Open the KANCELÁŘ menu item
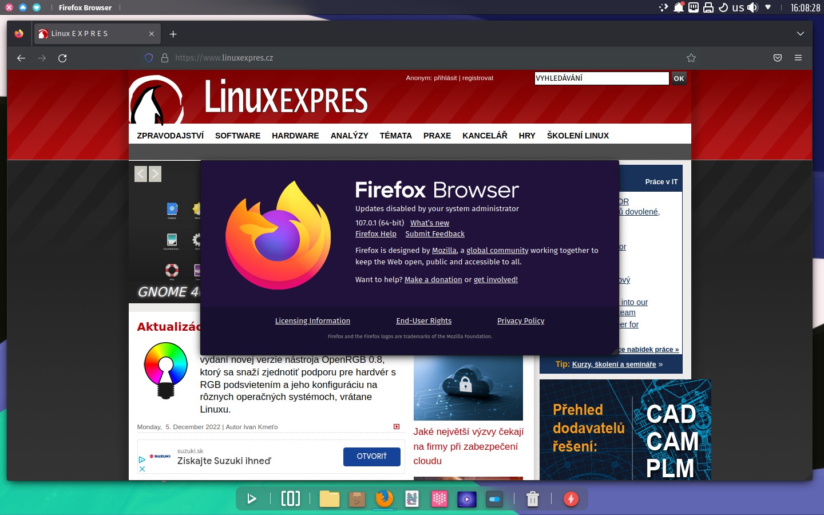The height and width of the screenshot is (515, 824). (485, 136)
